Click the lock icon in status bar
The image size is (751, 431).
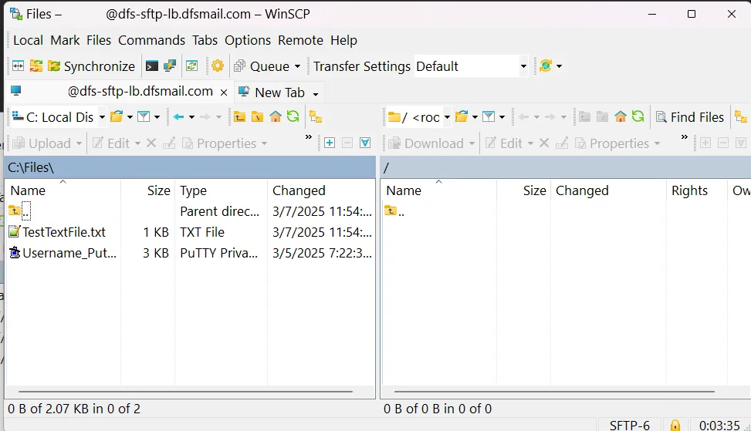[675, 425]
